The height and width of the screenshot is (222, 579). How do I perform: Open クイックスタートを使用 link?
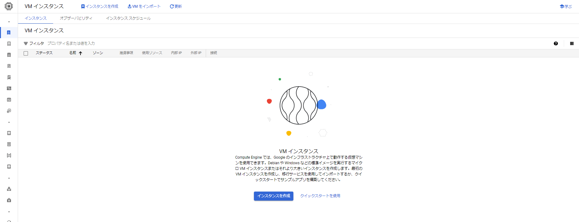(320, 196)
